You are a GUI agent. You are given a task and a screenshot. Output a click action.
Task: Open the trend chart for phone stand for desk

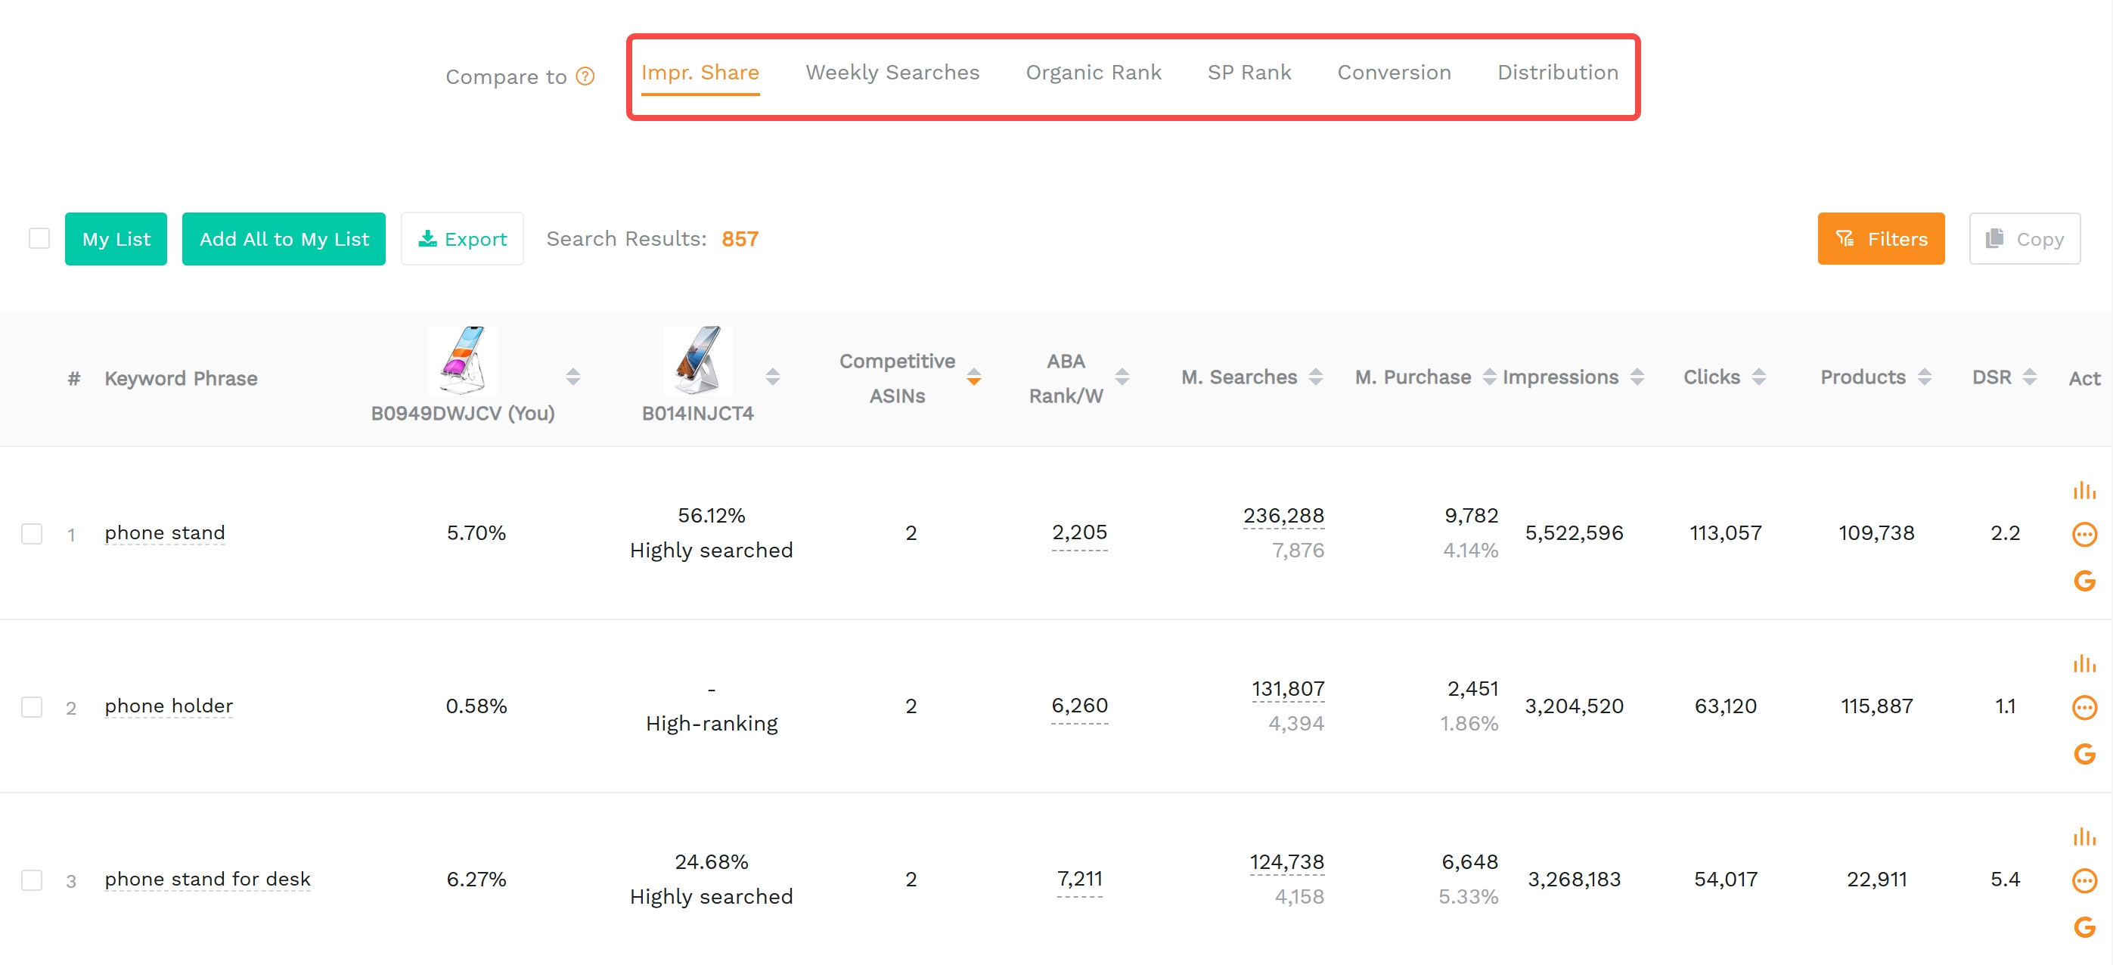(x=2086, y=836)
